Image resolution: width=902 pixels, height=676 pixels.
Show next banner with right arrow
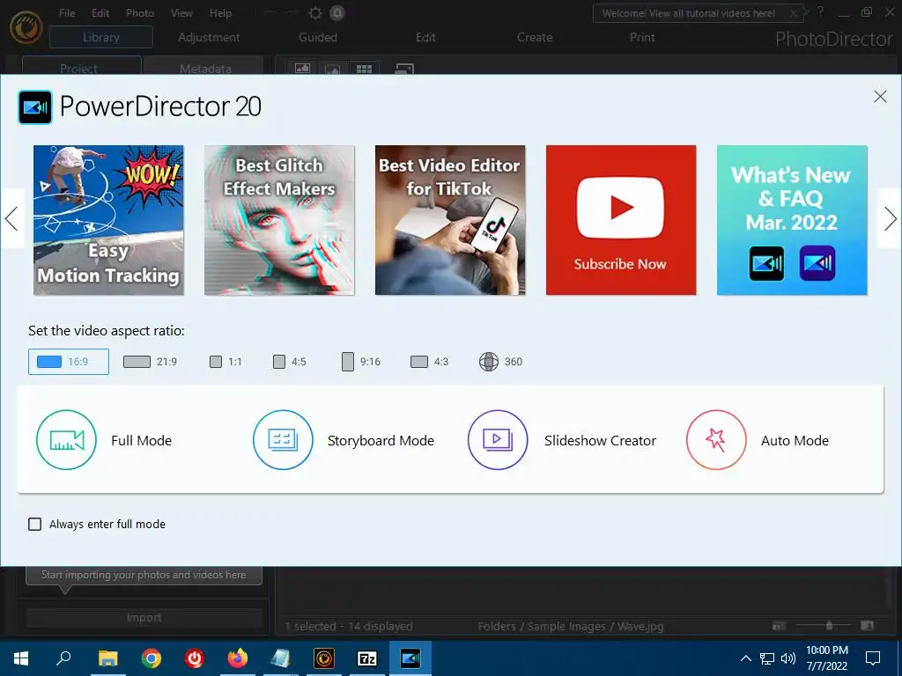890,218
